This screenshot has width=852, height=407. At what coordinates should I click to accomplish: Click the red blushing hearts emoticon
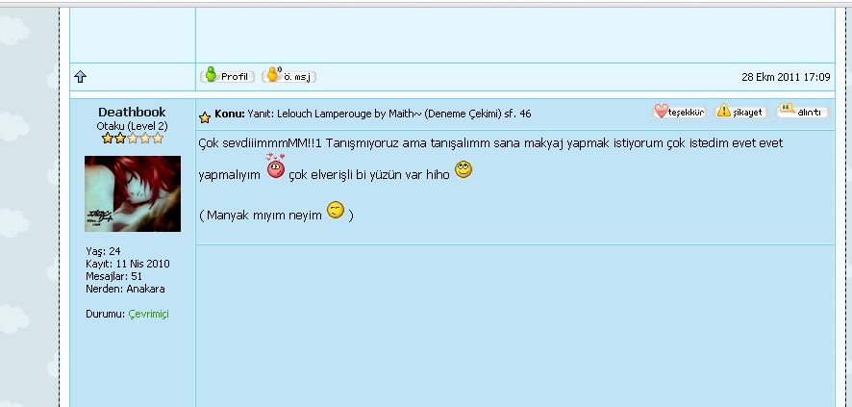(275, 166)
